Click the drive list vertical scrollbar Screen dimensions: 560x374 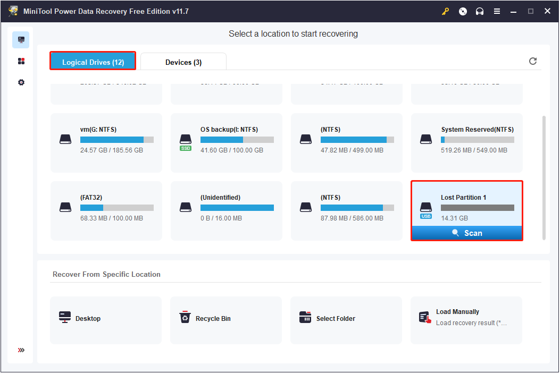(544, 178)
